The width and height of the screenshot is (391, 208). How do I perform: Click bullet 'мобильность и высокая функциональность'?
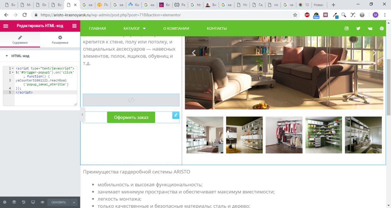point(150,185)
